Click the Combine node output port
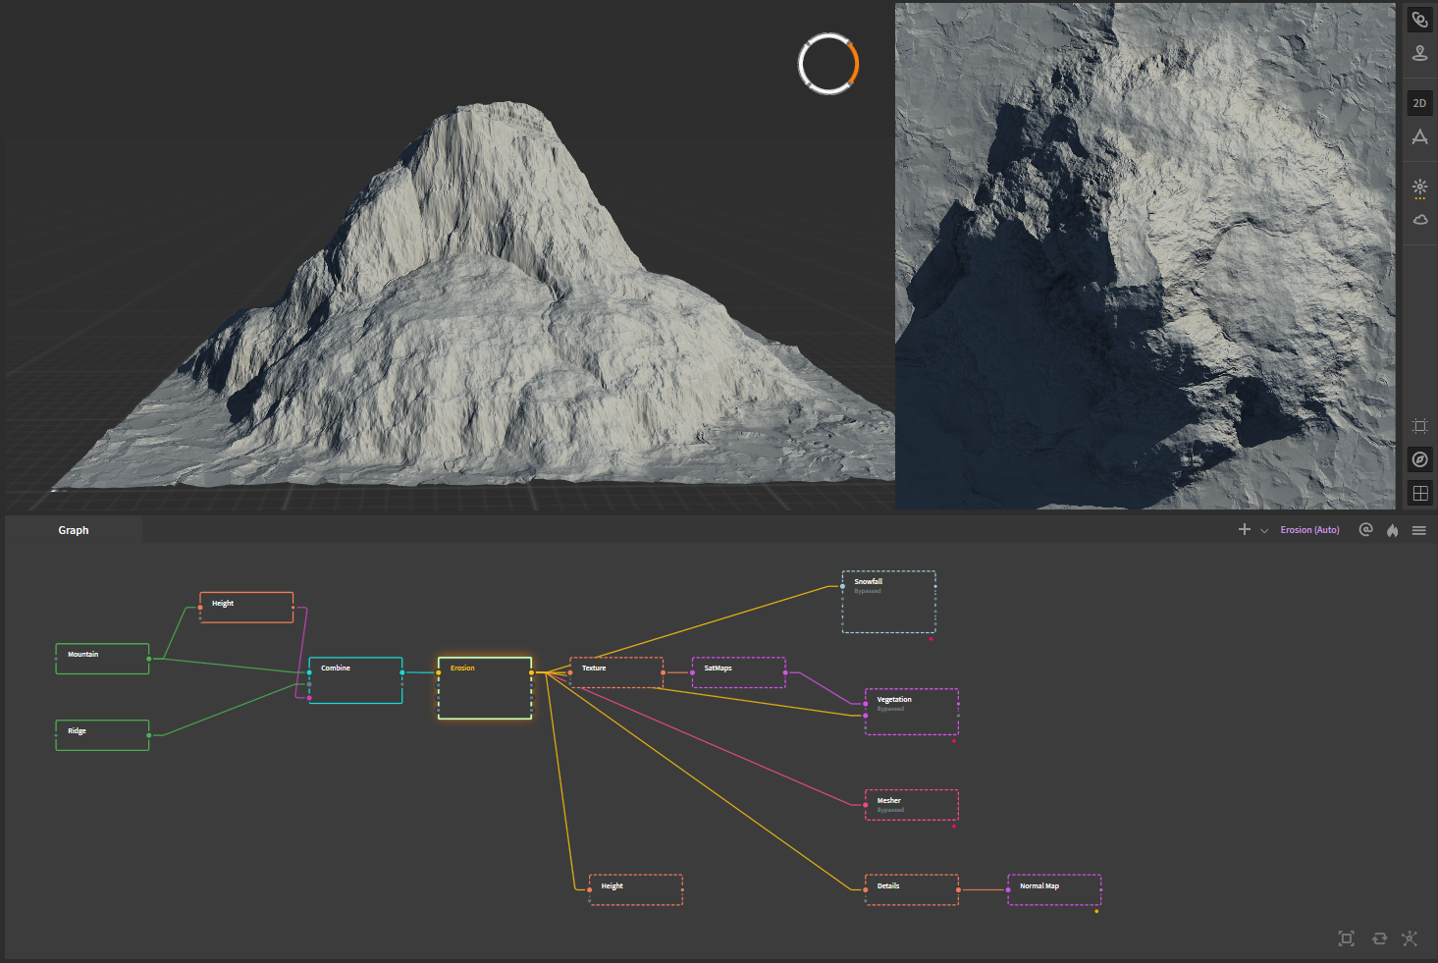Viewport: 1438px width, 963px height. click(402, 672)
